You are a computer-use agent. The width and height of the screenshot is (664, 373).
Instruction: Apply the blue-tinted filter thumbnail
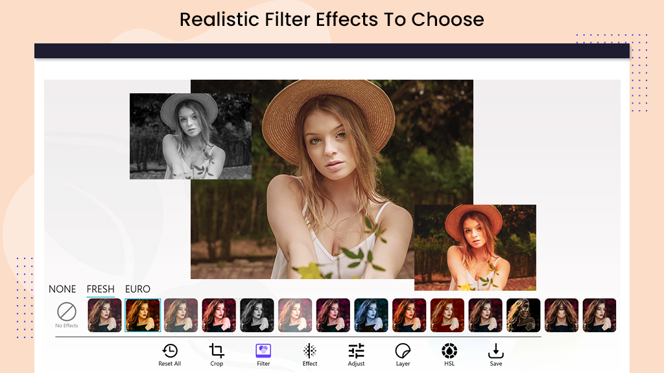371,315
